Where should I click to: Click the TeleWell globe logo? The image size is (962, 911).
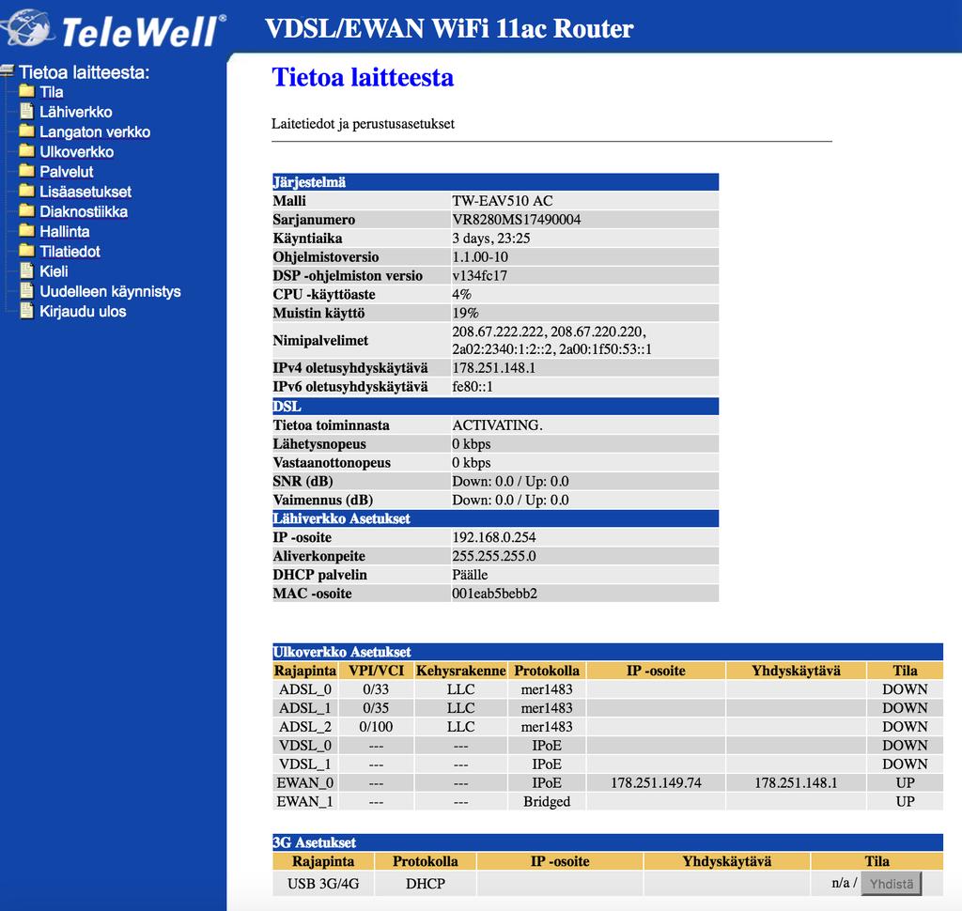tap(25, 27)
